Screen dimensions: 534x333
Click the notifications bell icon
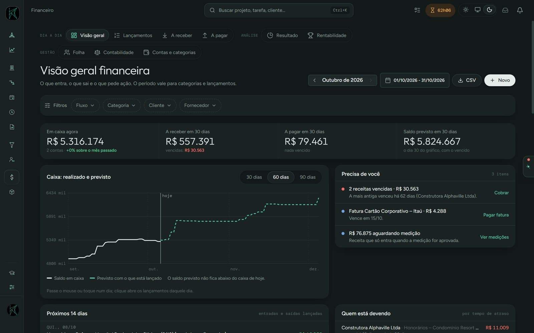point(520,10)
